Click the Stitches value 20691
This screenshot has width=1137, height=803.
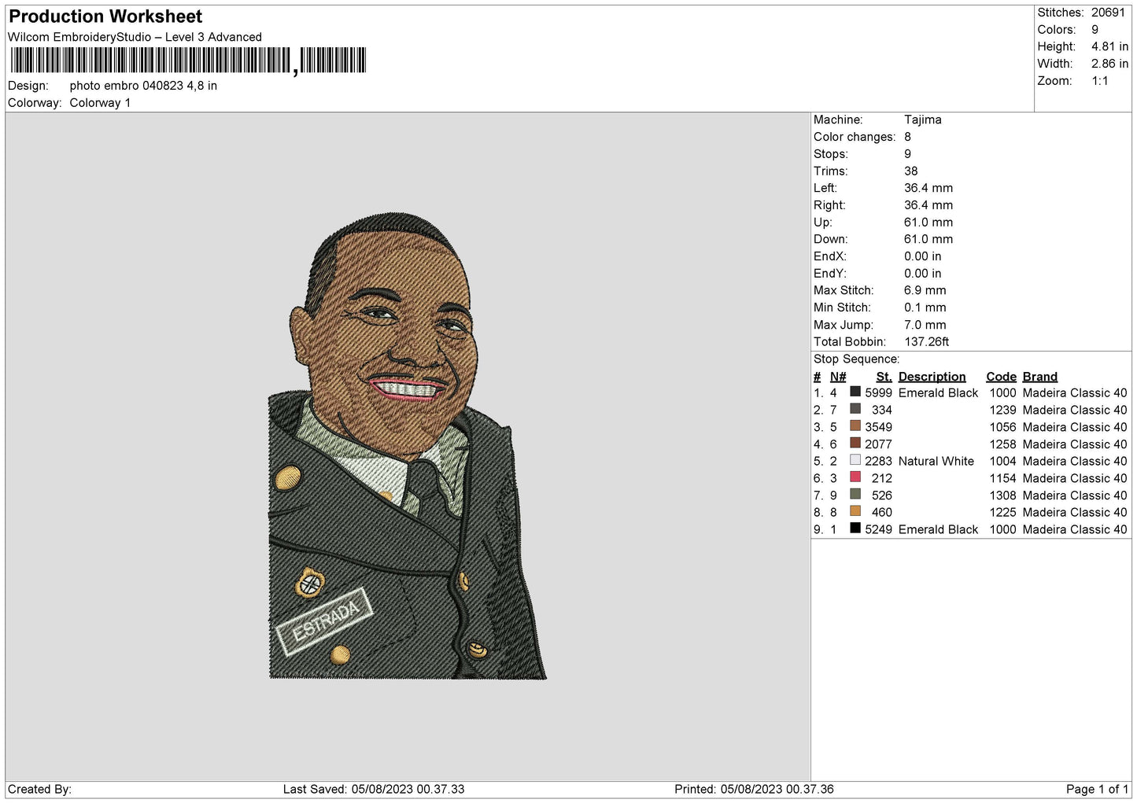[x=1108, y=13]
